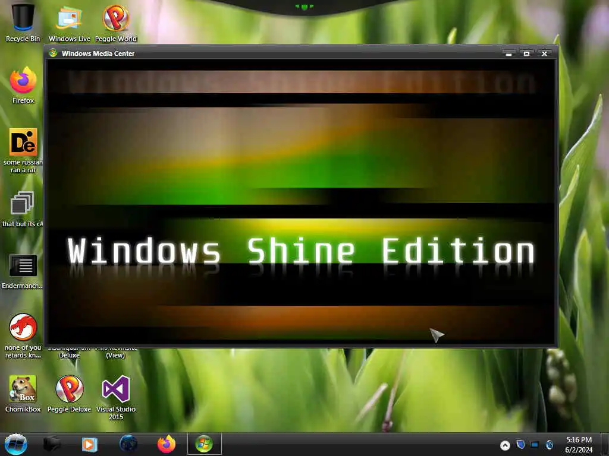Open the Firefox desktop shortcut
609x456 pixels.
coord(23,84)
